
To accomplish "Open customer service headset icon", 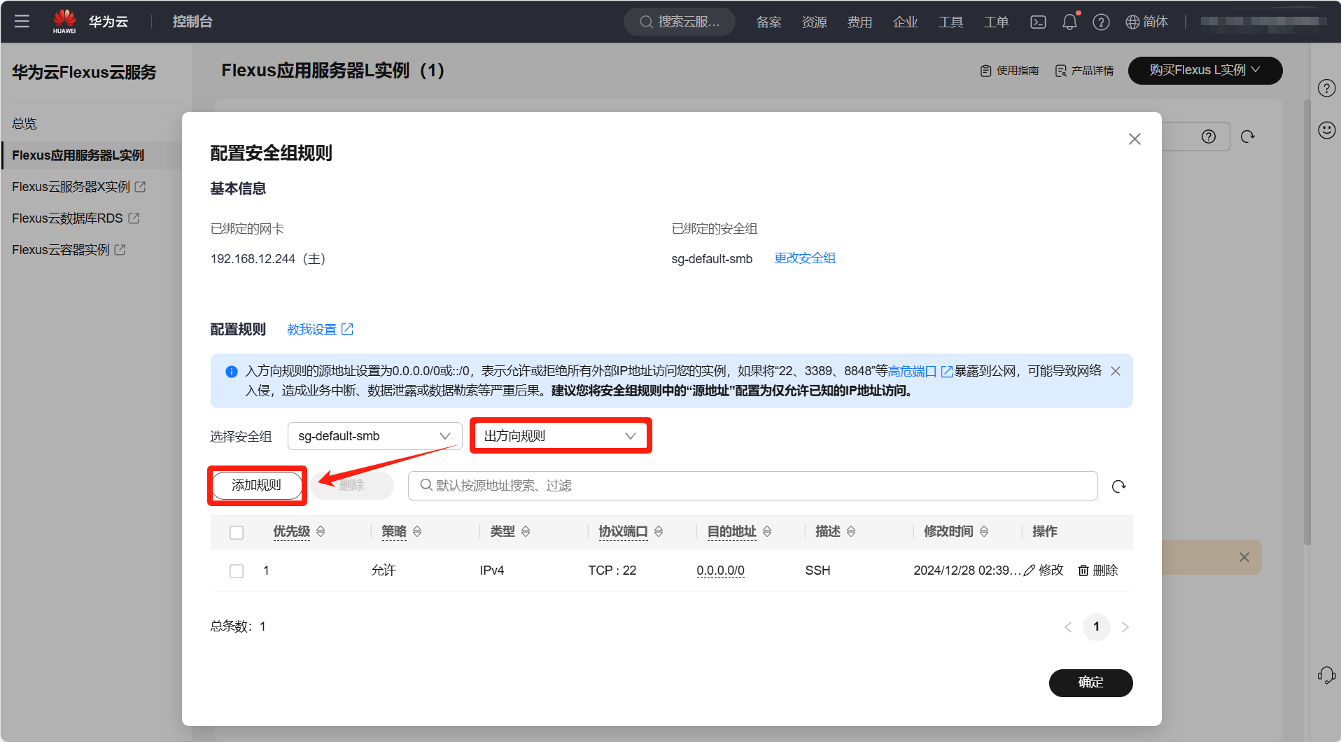I will point(1326,675).
